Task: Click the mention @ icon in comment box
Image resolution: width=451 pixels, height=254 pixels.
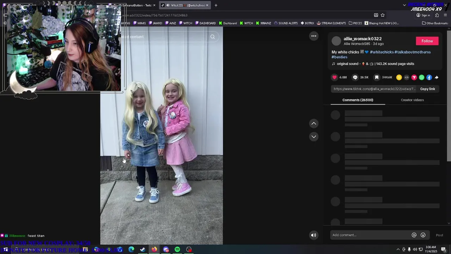Action: tap(414, 235)
